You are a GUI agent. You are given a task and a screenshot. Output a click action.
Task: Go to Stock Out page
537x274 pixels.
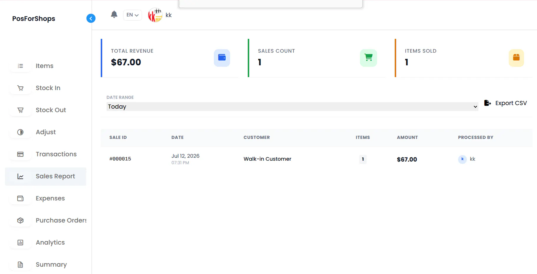pos(51,110)
